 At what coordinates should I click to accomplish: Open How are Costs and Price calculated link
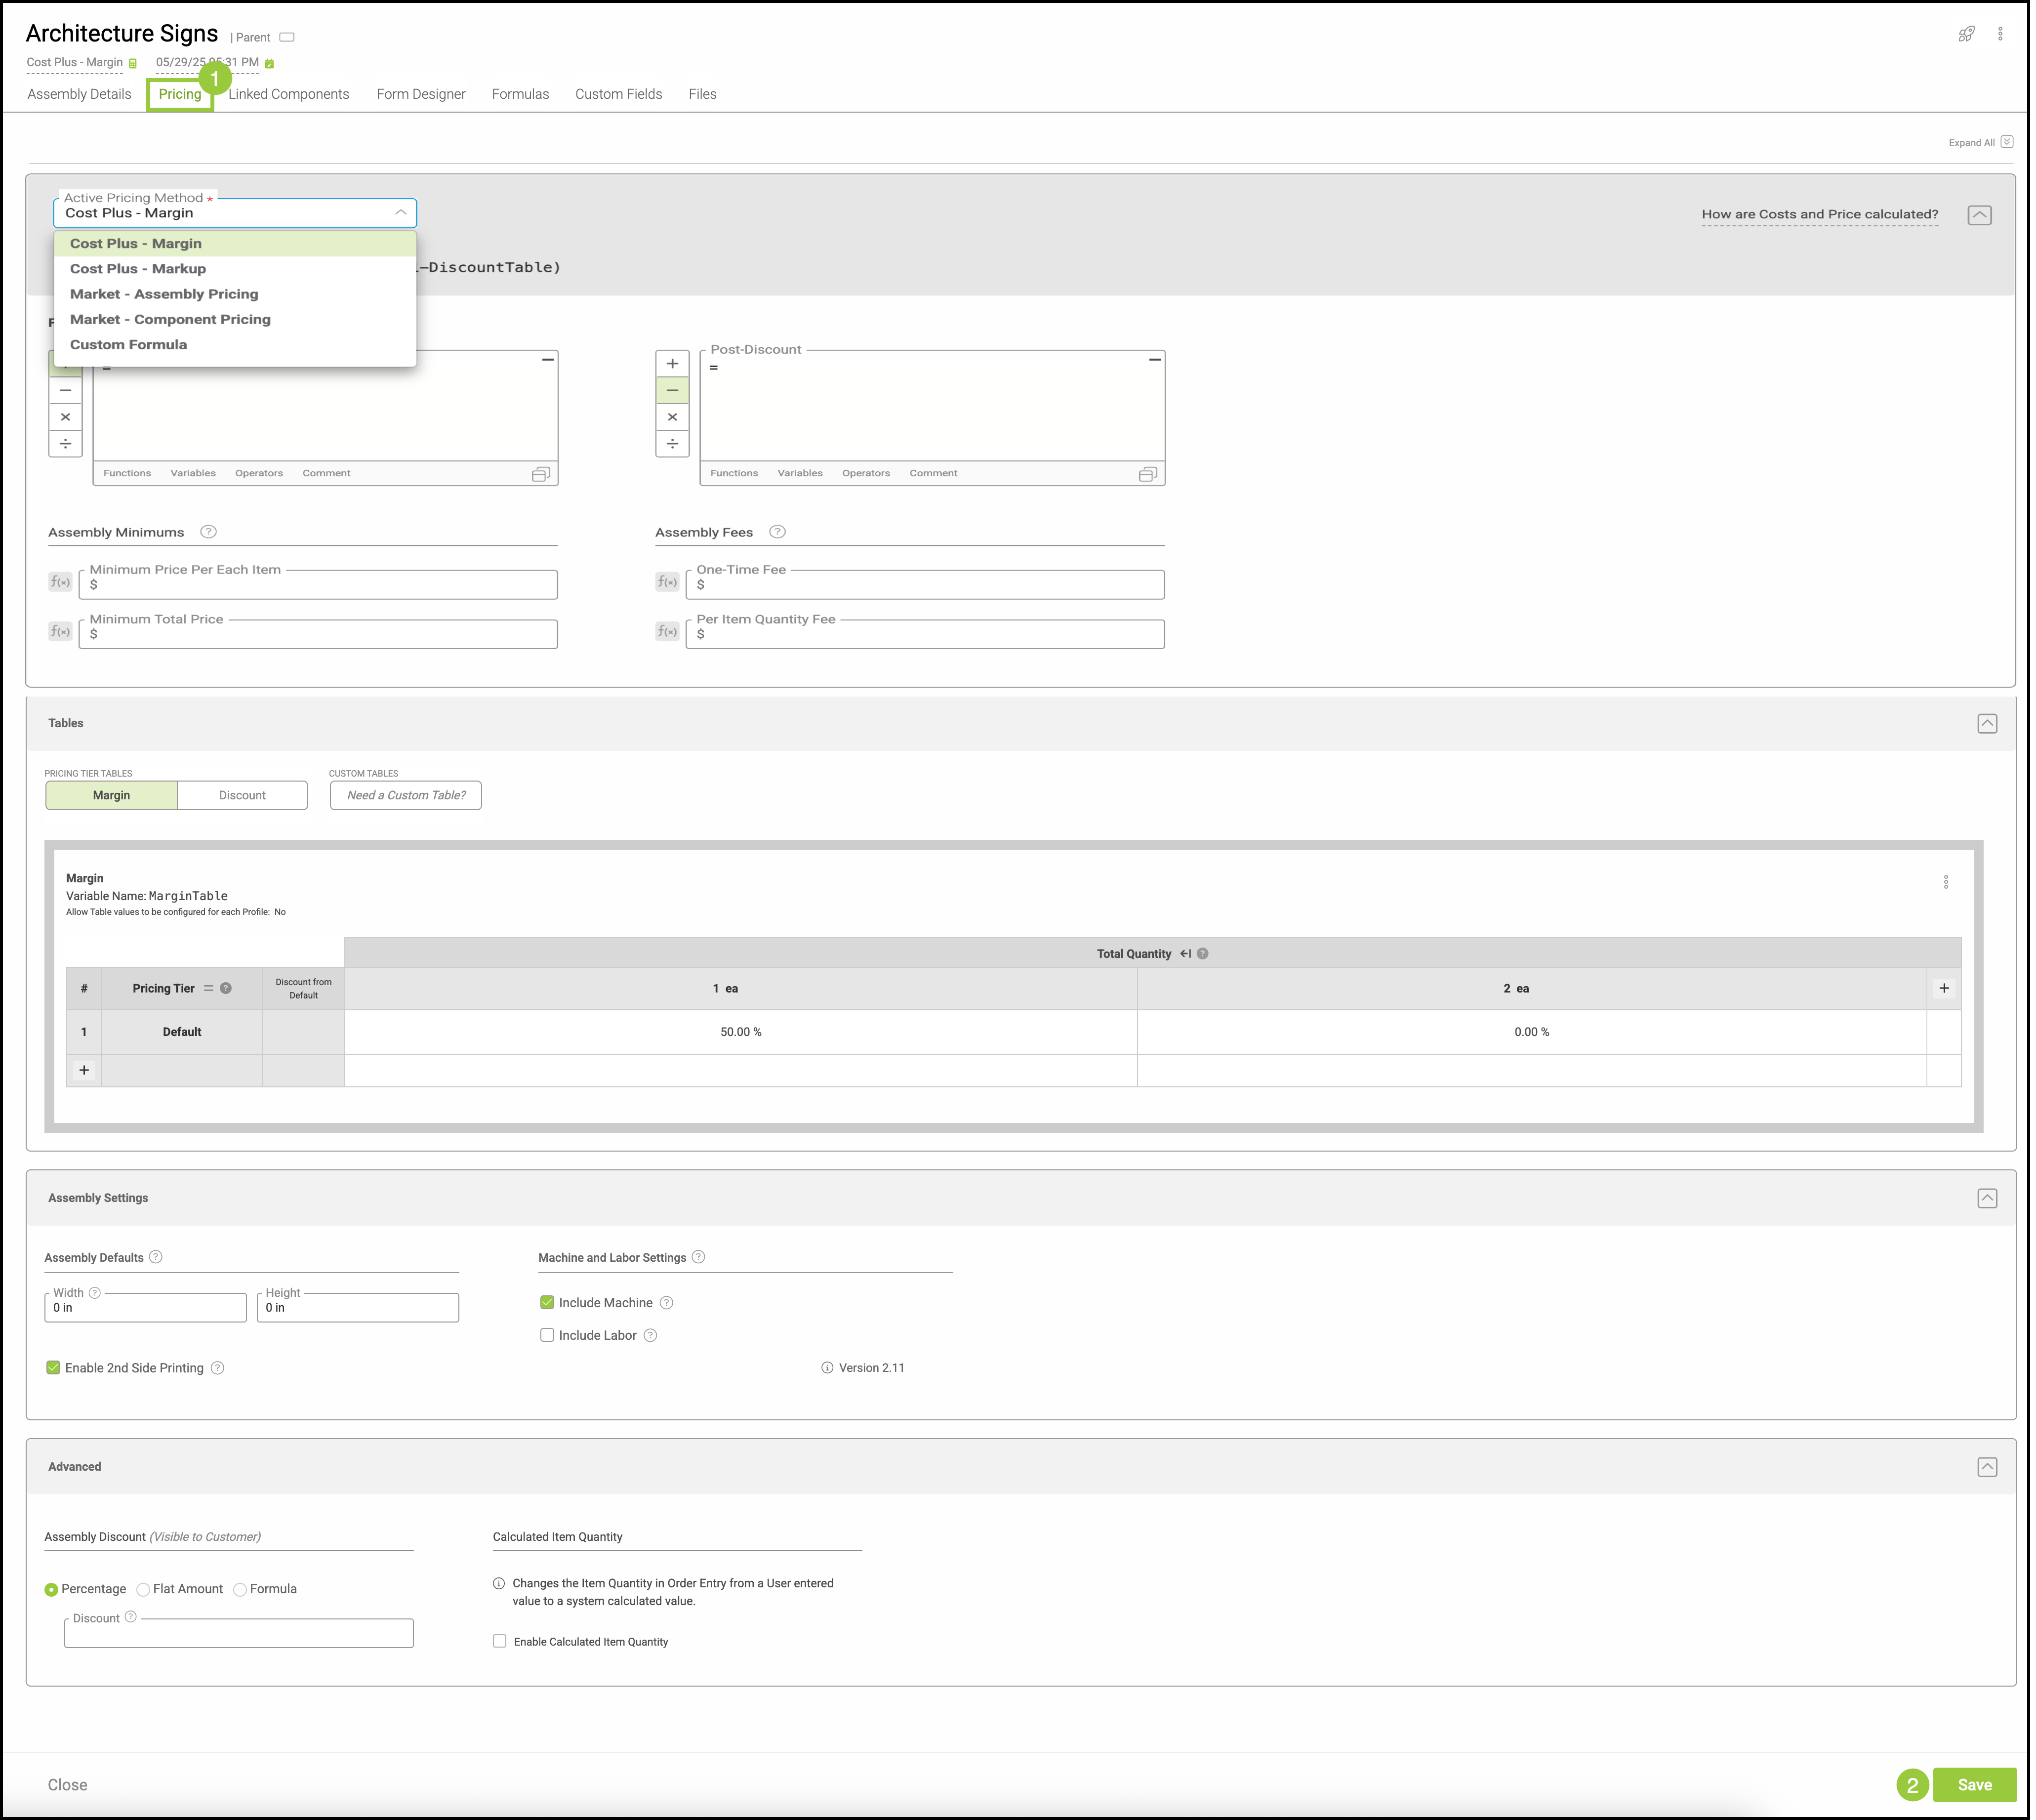[x=1819, y=214]
